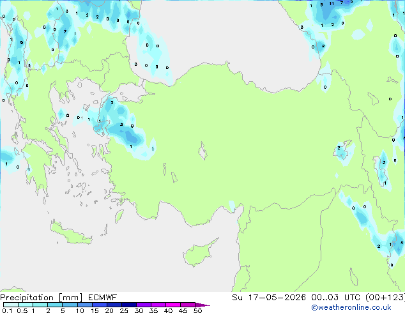Click legend label '15'
This screenshot has height=313, width=405.
click(x=95, y=310)
